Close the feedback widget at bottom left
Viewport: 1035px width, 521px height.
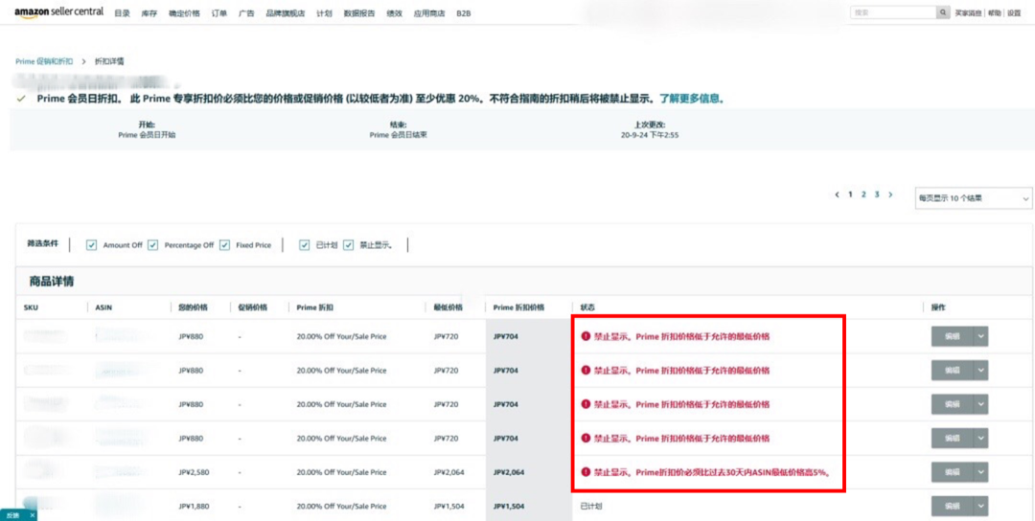click(31, 515)
